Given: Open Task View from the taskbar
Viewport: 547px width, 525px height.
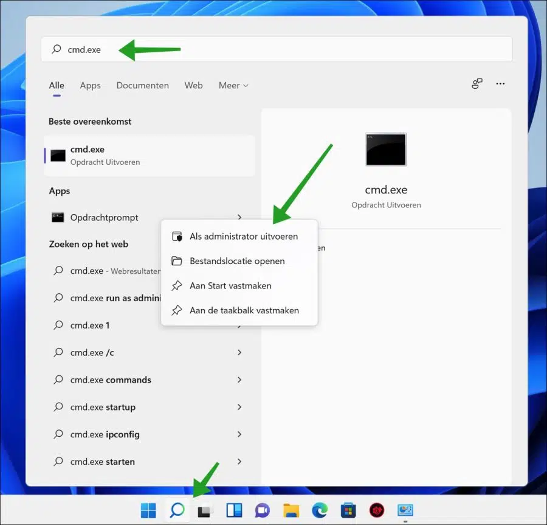Looking at the screenshot, I should 205,511.
